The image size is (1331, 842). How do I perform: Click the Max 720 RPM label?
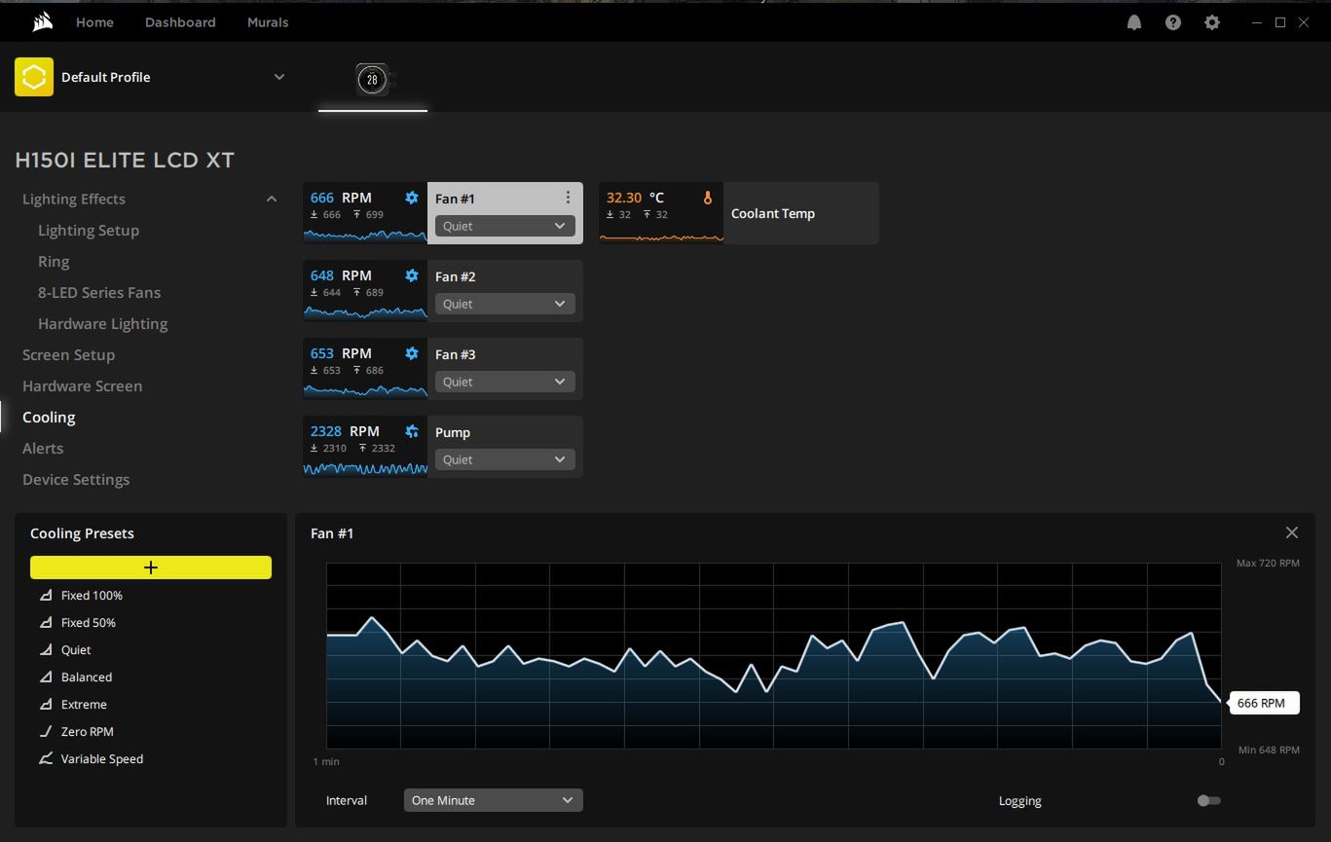tap(1268, 563)
